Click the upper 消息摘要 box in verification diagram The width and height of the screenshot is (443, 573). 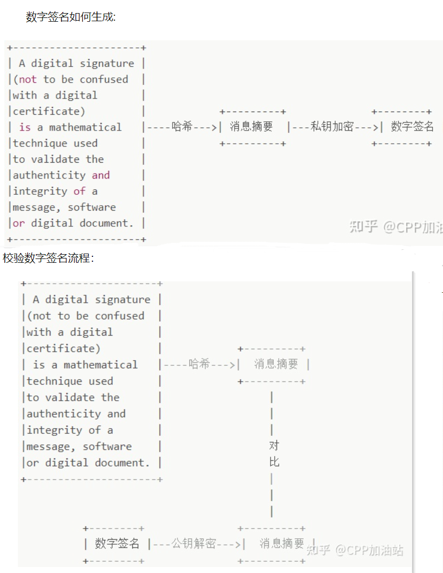tap(274, 365)
